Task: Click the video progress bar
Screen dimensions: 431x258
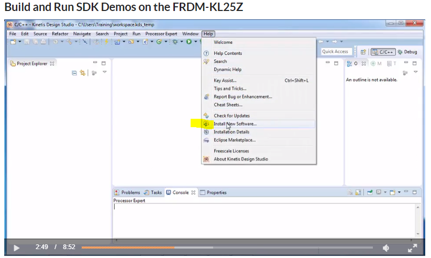Action: pyautogui.click(x=227, y=248)
